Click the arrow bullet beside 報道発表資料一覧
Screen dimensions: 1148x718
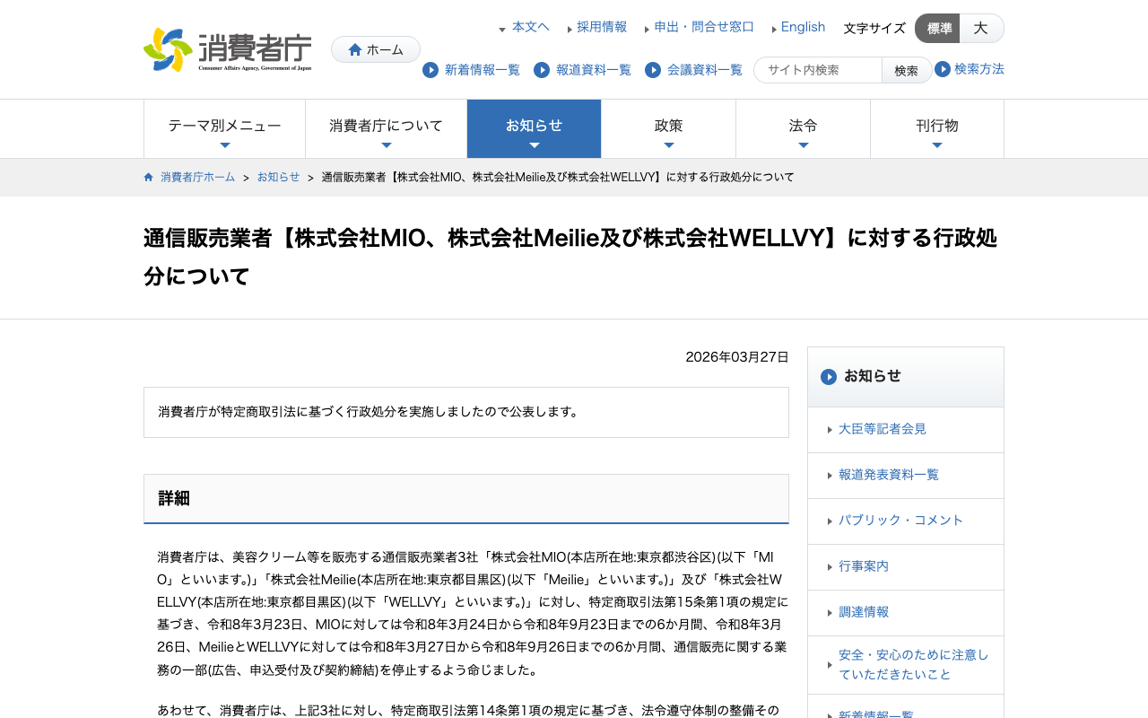click(x=830, y=476)
